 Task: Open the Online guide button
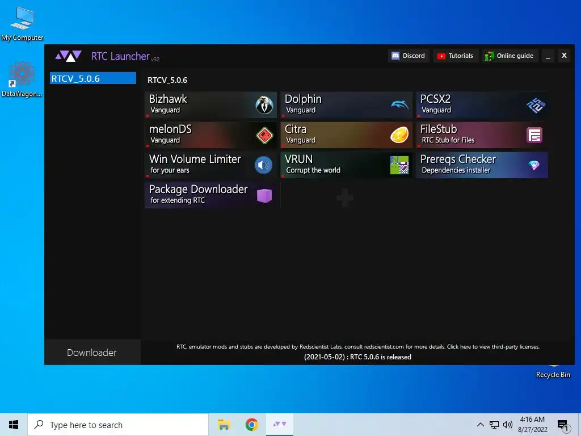tap(510, 56)
